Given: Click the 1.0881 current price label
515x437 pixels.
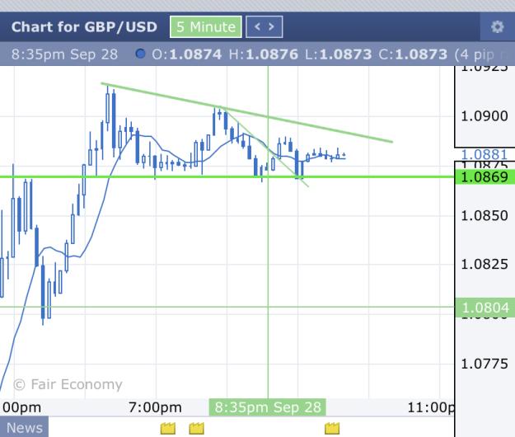Looking at the screenshot, I should (x=485, y=154).
